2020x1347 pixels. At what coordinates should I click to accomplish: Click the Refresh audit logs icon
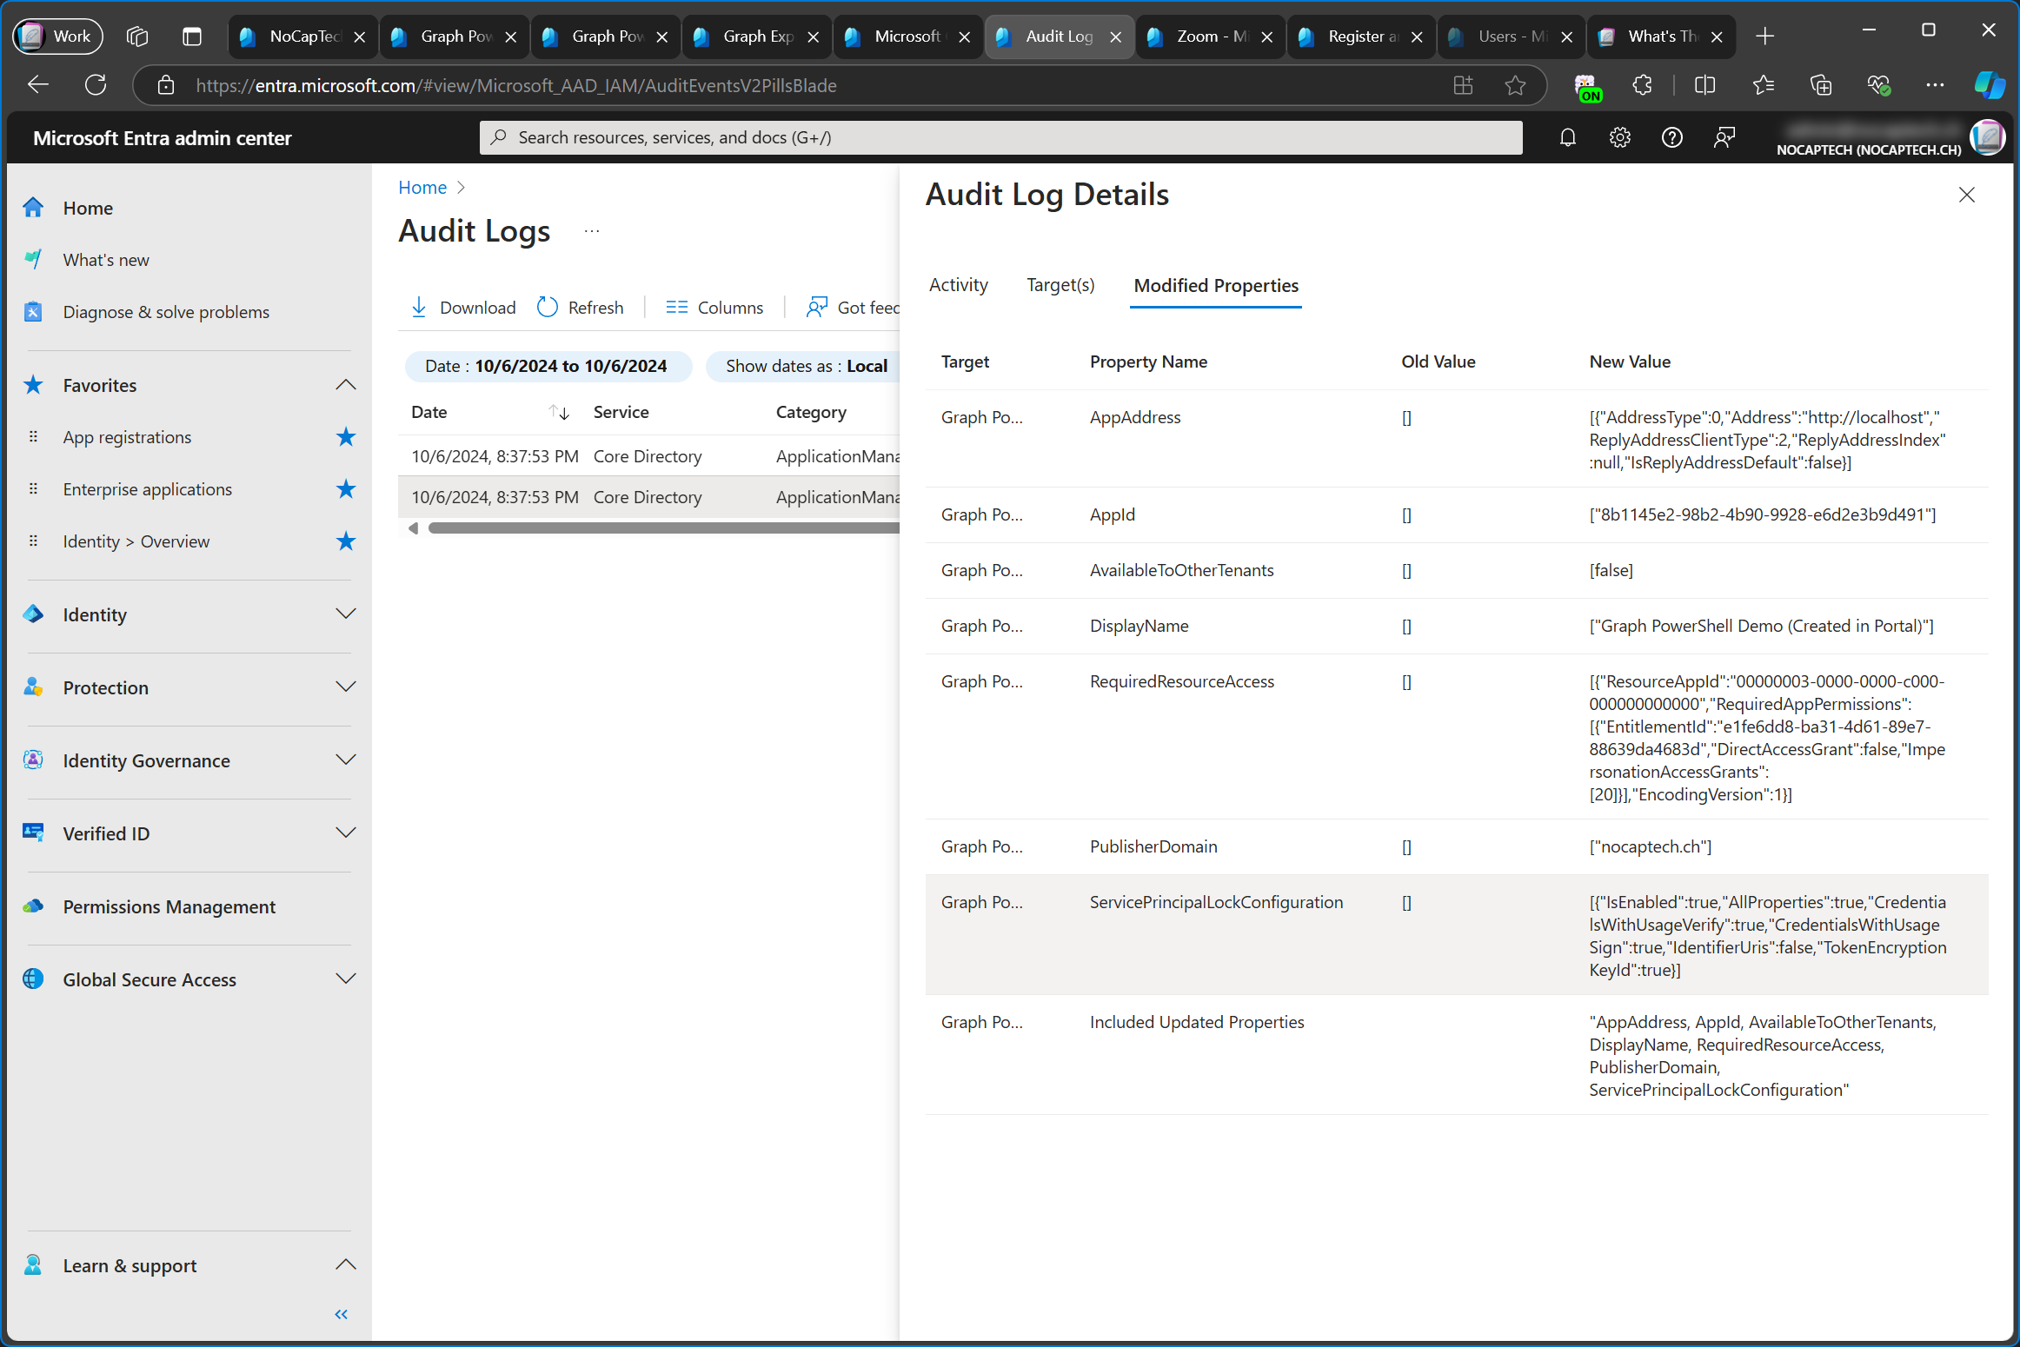(x=546, y=307)
